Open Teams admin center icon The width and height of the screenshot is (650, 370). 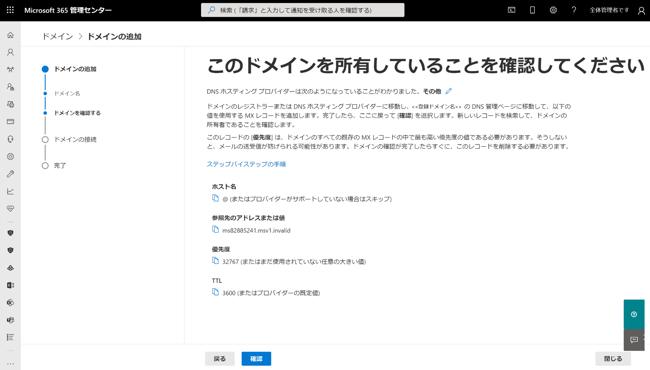click(x=10, y=320)
